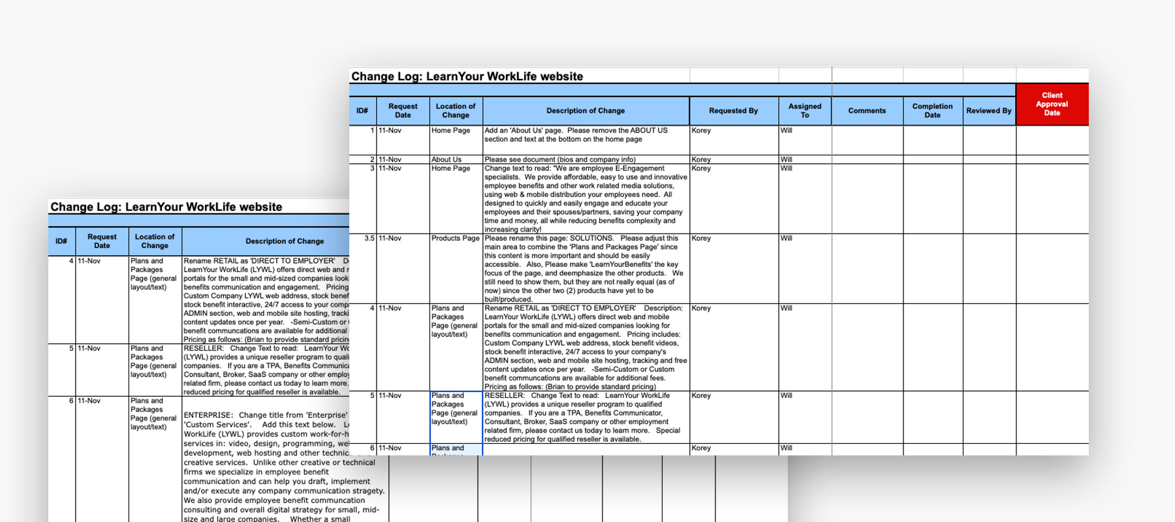Select the "Add an 'About Us' page" description

tap(586, 140)
